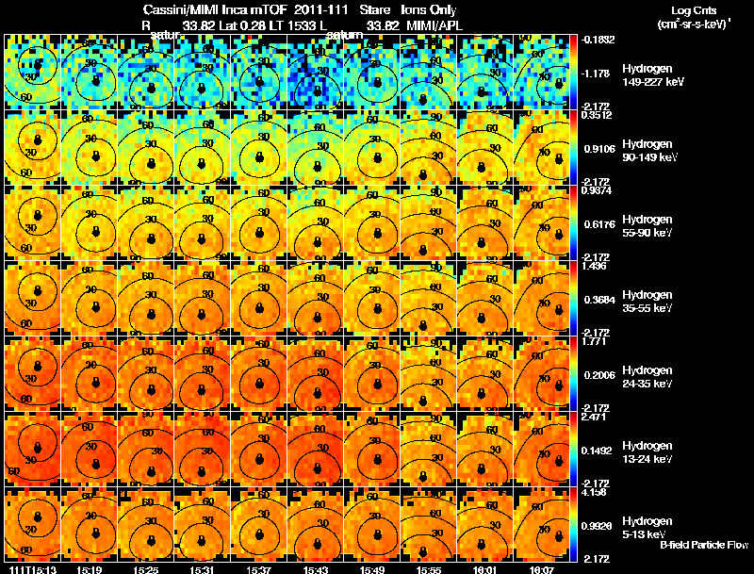Screen dimensions: 754x574
Task: Select the 'Hydrogen 90-149 keV' label
Action: click(x=649, y=151)
